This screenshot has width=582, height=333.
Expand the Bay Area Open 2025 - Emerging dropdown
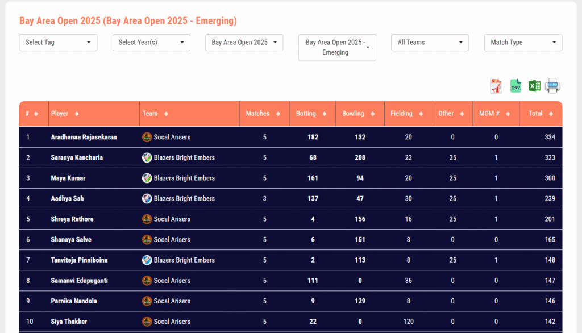[x=337, y=48]
